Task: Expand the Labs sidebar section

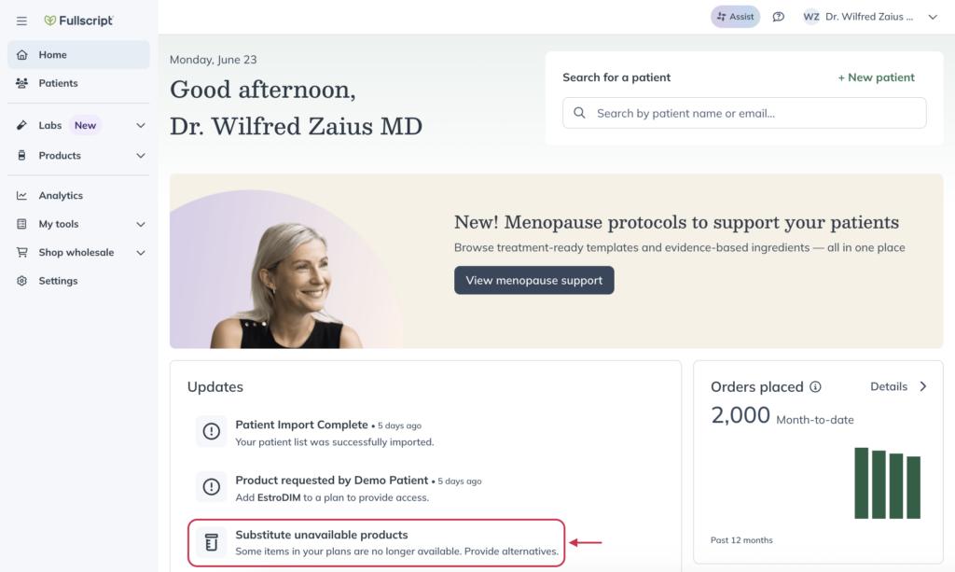Action: click(141, 125)
